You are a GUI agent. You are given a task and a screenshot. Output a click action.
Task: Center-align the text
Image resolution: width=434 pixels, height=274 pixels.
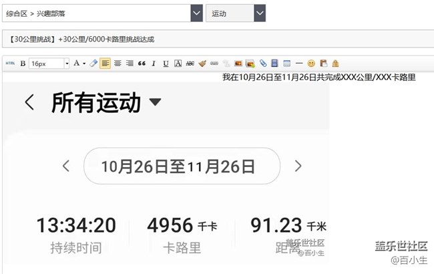point(118,63)
